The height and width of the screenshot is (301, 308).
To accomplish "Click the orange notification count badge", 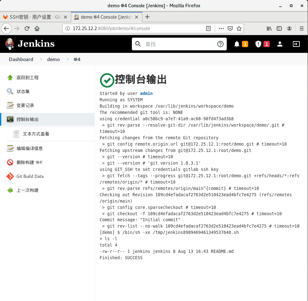I will click(x=245, y=44).
